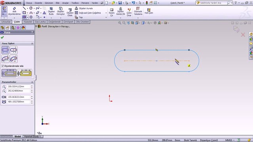Collapse Yuva Tipleri section
This screenshot has width=253, height=142.
32,43
